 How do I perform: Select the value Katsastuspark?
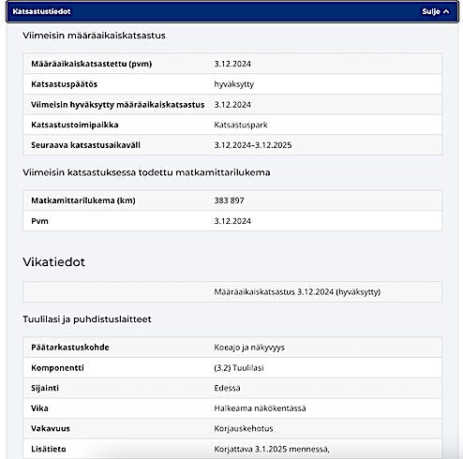click(x=241, y=125)
